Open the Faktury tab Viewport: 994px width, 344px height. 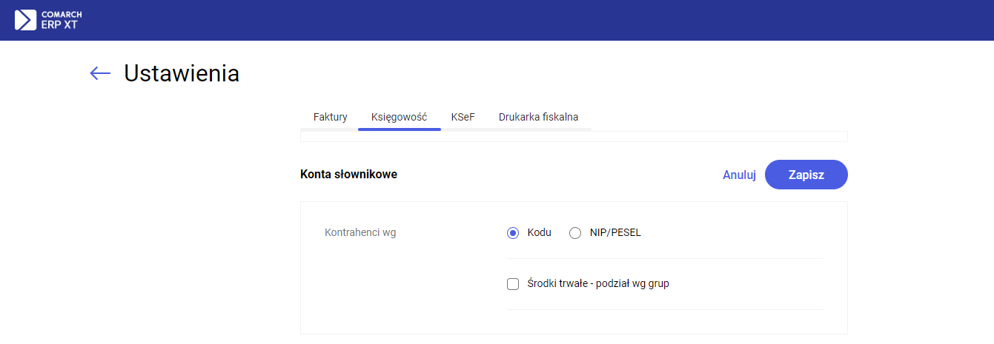[330, 117]
